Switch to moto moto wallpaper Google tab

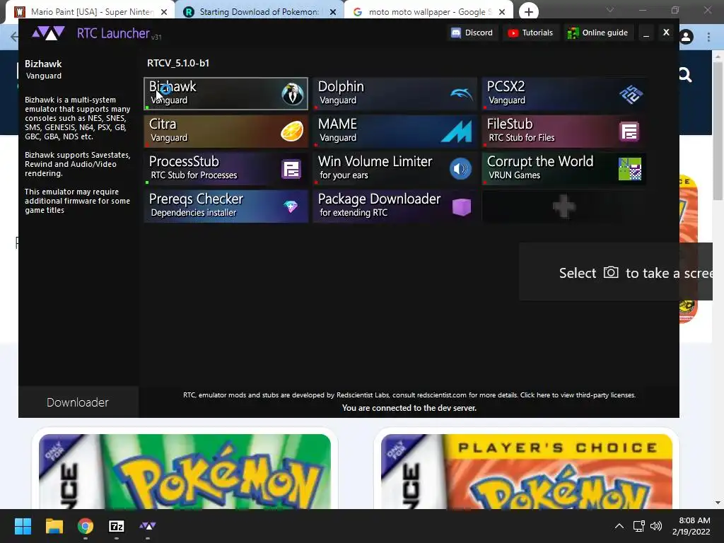[x=427, y=12]
